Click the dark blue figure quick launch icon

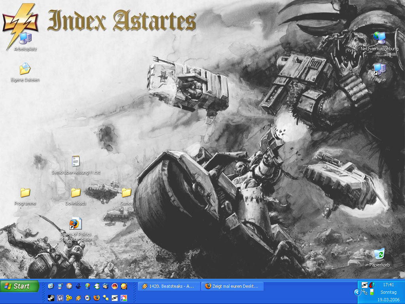[78, 286]
